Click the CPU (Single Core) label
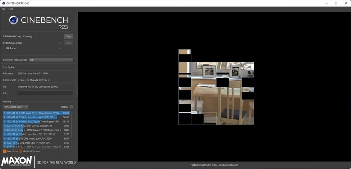This screenshot has height=169, width=351. 13,43
